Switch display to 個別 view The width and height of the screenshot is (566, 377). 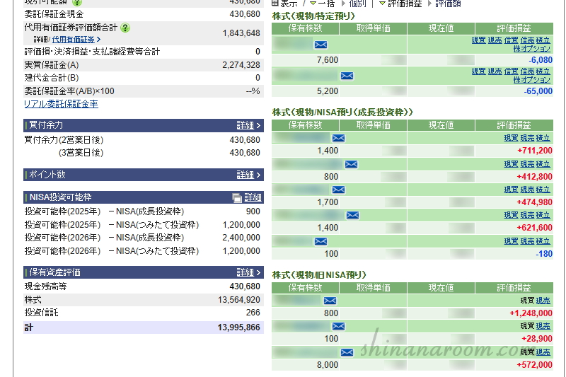click(358, 4)
